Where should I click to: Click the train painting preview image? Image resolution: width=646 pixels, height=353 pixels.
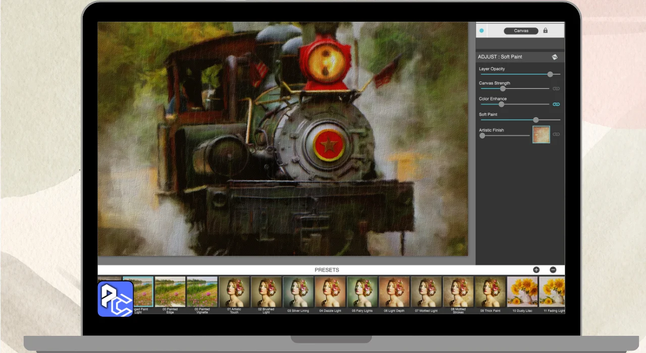point(283,139)
